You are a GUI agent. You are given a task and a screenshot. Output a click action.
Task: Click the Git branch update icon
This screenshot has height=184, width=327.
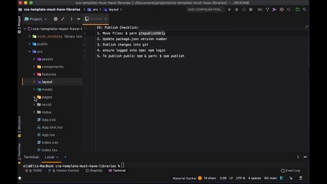click(x=267, y=10)
